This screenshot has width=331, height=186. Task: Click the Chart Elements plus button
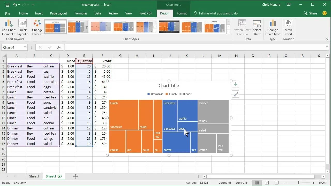point(236,84)
